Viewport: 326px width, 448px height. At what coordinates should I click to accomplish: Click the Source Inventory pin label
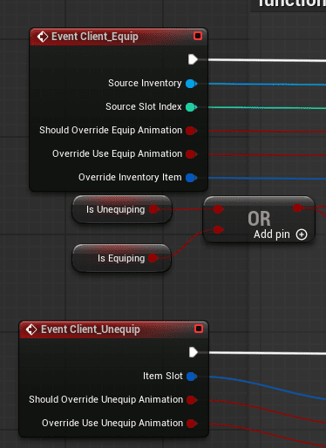tap(145, 84)
